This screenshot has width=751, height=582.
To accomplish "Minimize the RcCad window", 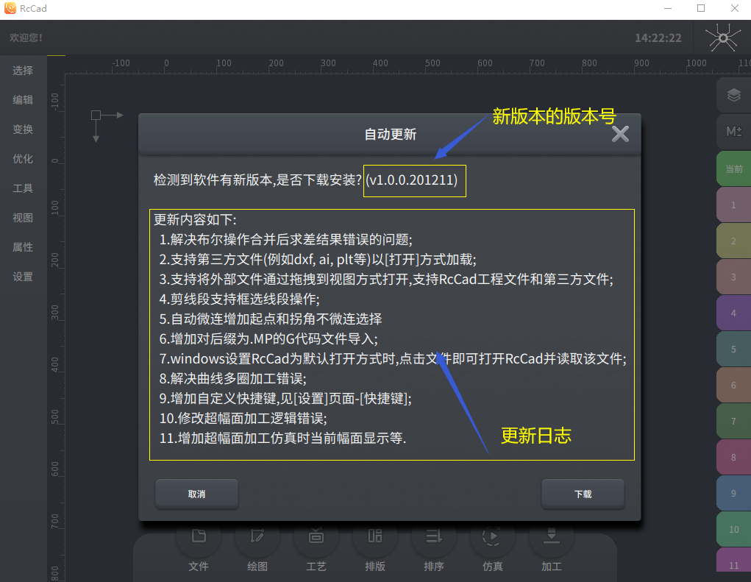I will 668,8.
